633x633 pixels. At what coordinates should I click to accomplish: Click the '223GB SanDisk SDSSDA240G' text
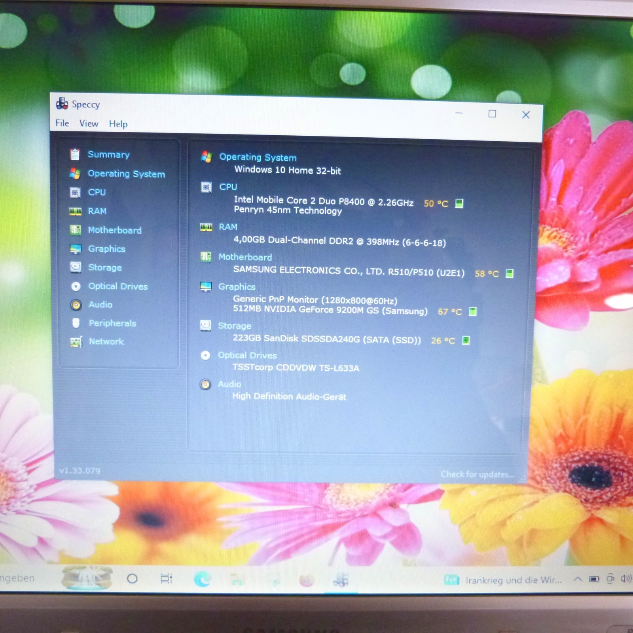[296, 339]
